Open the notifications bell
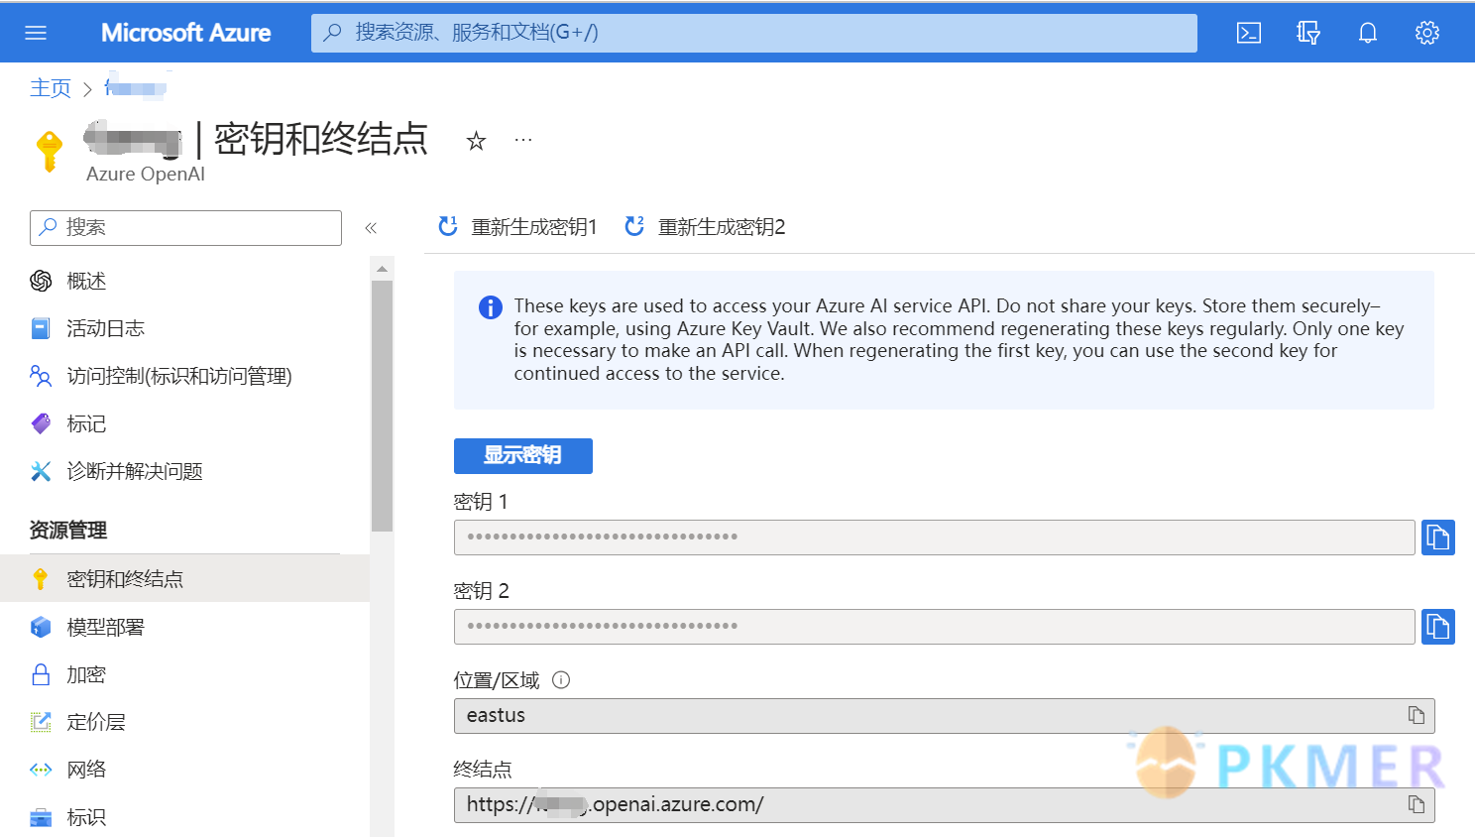 (x=1368, y=33)
